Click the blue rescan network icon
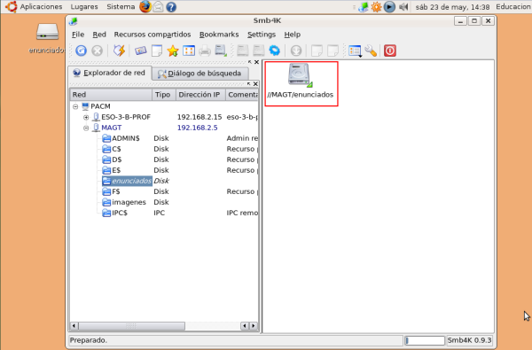532x350 pixels. tap(81, 51)
